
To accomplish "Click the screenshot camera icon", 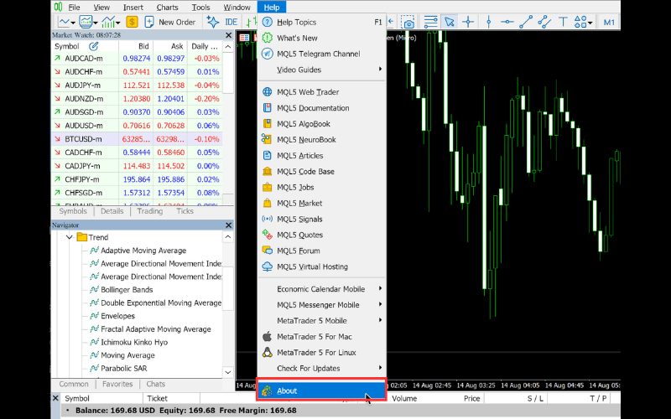I will 408,22.
